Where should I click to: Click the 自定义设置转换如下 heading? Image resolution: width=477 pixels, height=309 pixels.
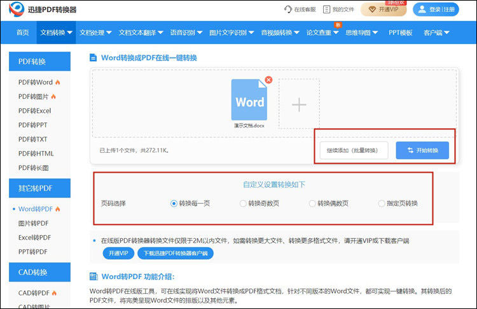pos(273,185)
